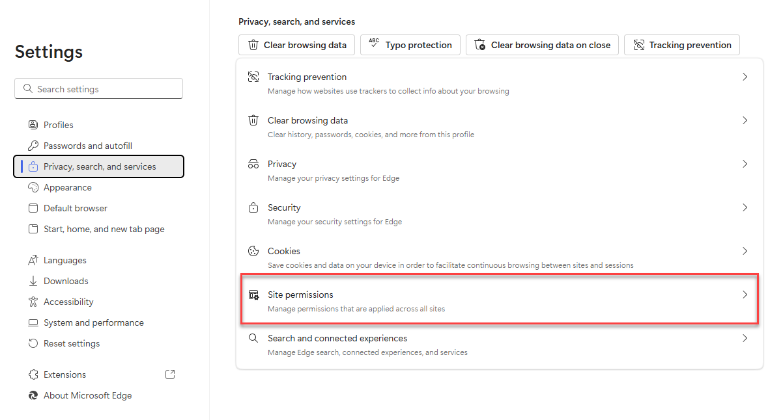Click the Security lock icon

(253, 208)
